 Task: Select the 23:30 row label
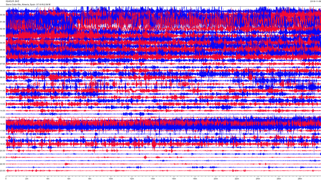[3, 171]
